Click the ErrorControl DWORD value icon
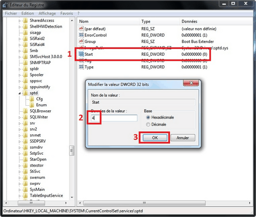The height and width of the screenshot is (217, 256). point(81,35)
